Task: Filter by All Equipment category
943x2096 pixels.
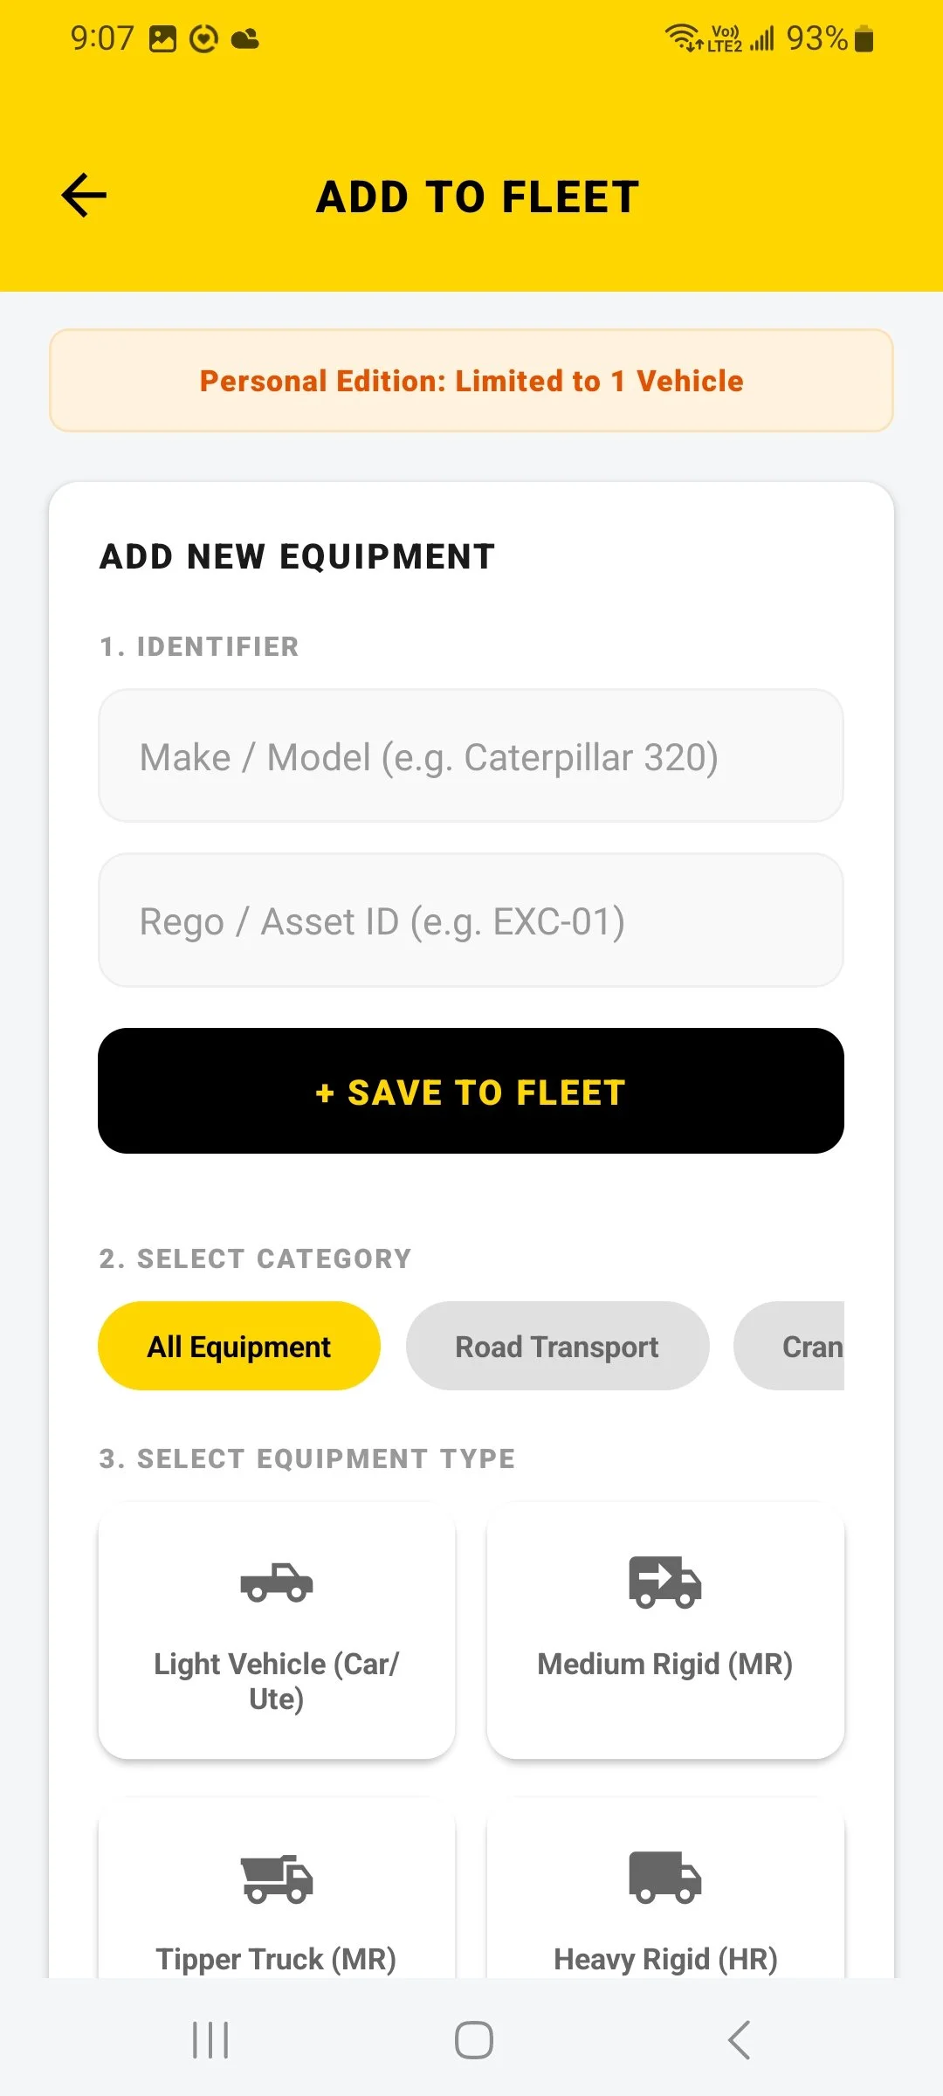Action: click(239, 1346)
